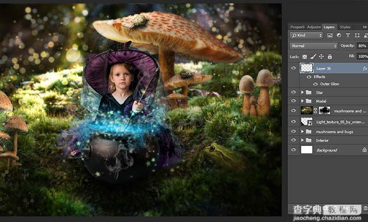This screenshot has width=368, height=222.
Task: Click the Fill value field
Action: 362,56
